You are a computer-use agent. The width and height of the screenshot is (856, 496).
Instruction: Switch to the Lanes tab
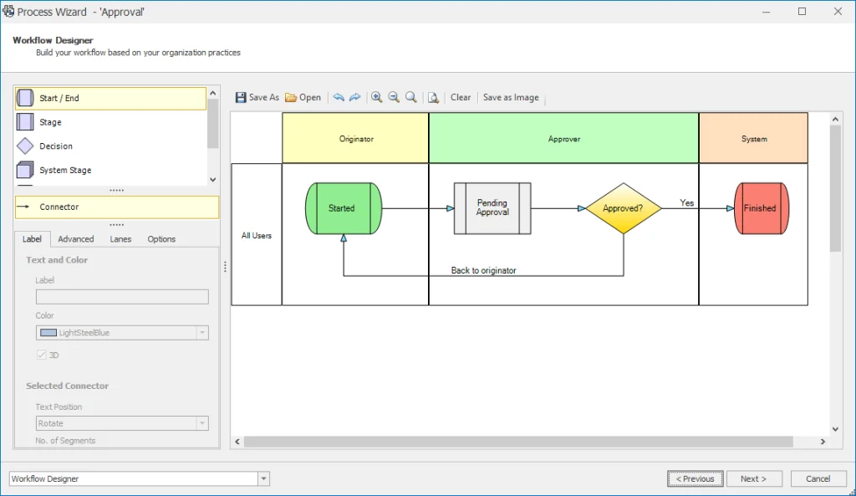point(120,239)
